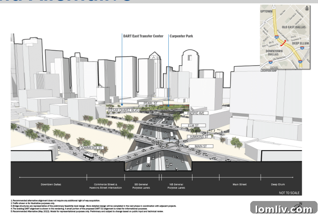Click the blue marker dot under DART East Transfer Center

coord(122,104)
